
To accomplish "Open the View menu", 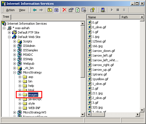I will pyautogui.click(x=22, y=10).
